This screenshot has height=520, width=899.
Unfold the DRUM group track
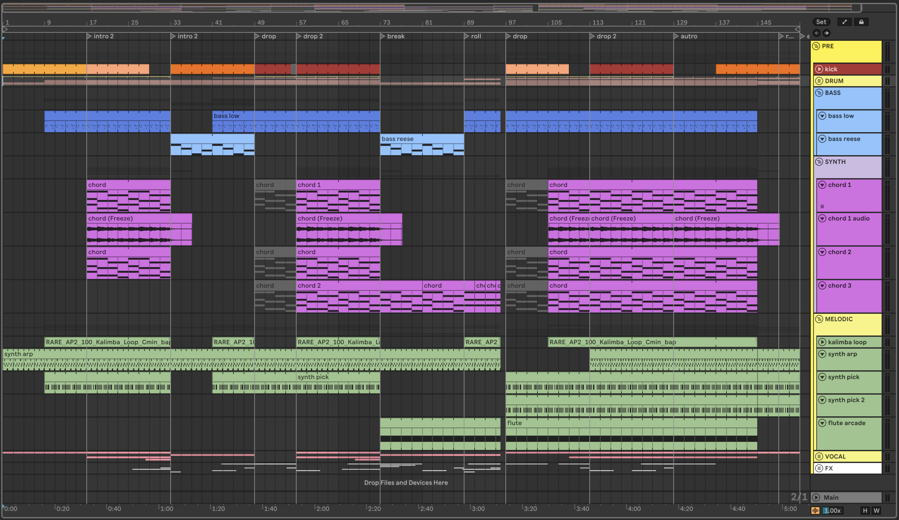[819, 81]
